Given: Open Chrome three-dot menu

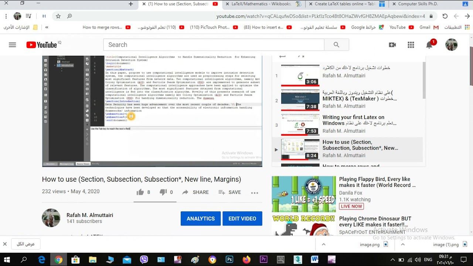Looking at the screenshot, I should click(x=6, y=16).
